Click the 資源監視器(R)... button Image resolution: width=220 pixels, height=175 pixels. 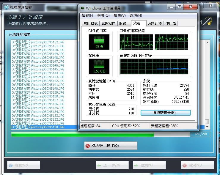(166, 113)
